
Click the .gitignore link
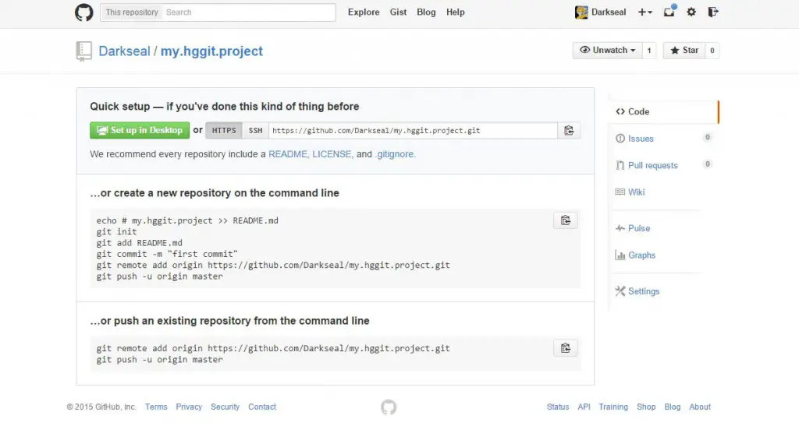(394, 154)
